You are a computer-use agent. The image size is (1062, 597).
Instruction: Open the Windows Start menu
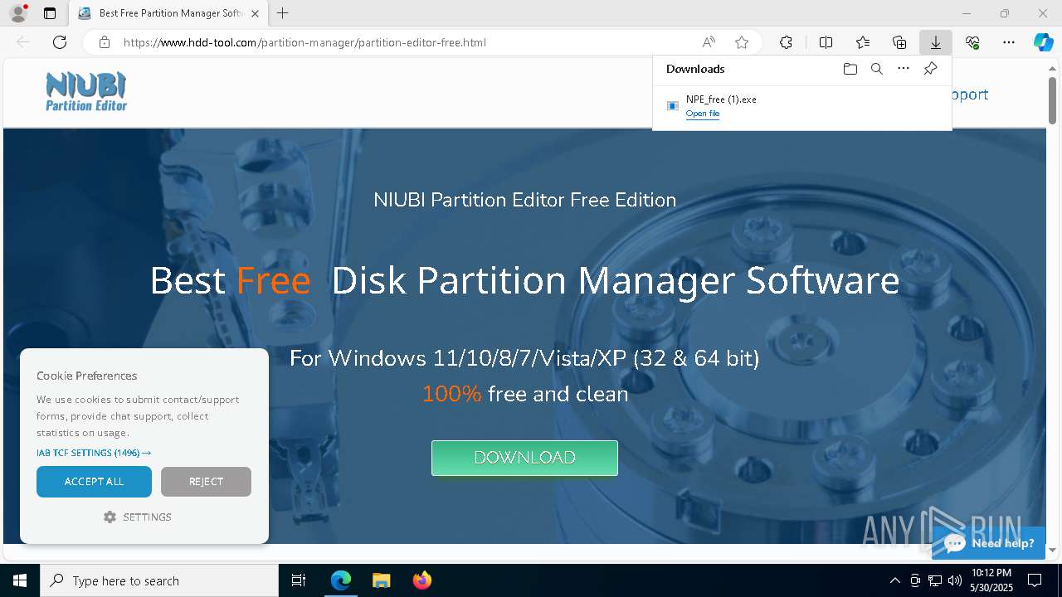coord(20,580)
